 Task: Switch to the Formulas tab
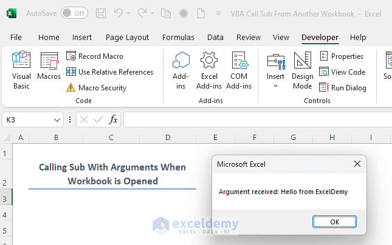pos(178,38)
